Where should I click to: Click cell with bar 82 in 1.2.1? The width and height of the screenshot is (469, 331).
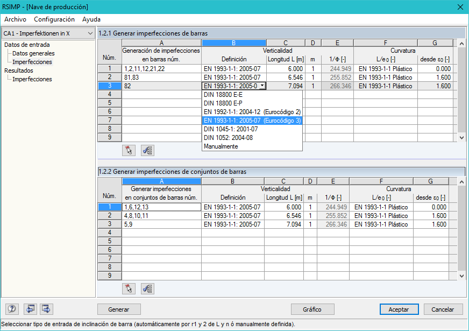161,86
